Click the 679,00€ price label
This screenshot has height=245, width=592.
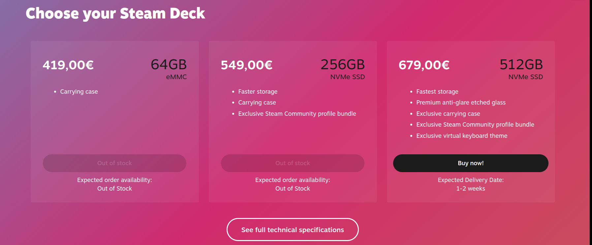pyautogui.click(x=424, y=65)
